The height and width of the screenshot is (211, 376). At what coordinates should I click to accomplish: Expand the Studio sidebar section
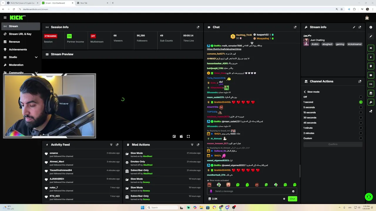pos(36,57)
